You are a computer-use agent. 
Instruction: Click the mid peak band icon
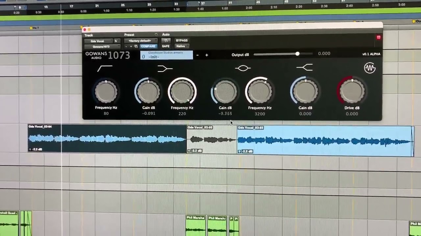pos(243,68)
